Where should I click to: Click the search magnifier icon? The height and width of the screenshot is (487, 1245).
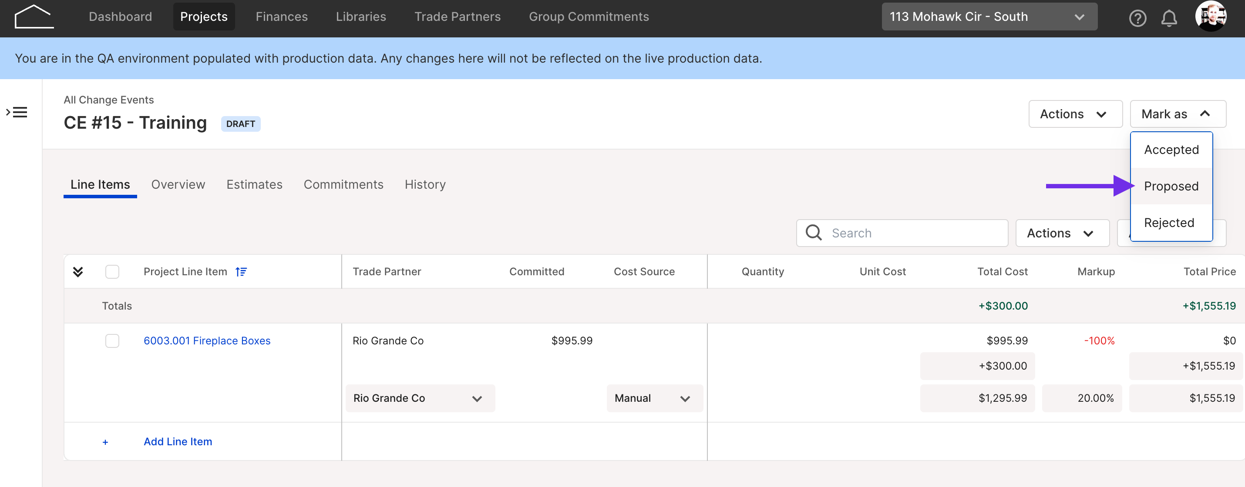(814, 233)
